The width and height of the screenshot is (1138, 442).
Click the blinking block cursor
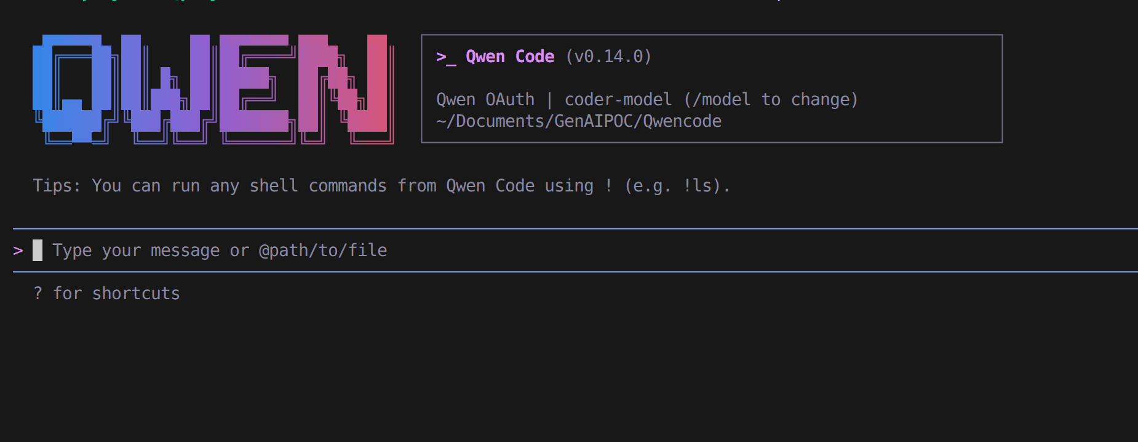[38, 251]
